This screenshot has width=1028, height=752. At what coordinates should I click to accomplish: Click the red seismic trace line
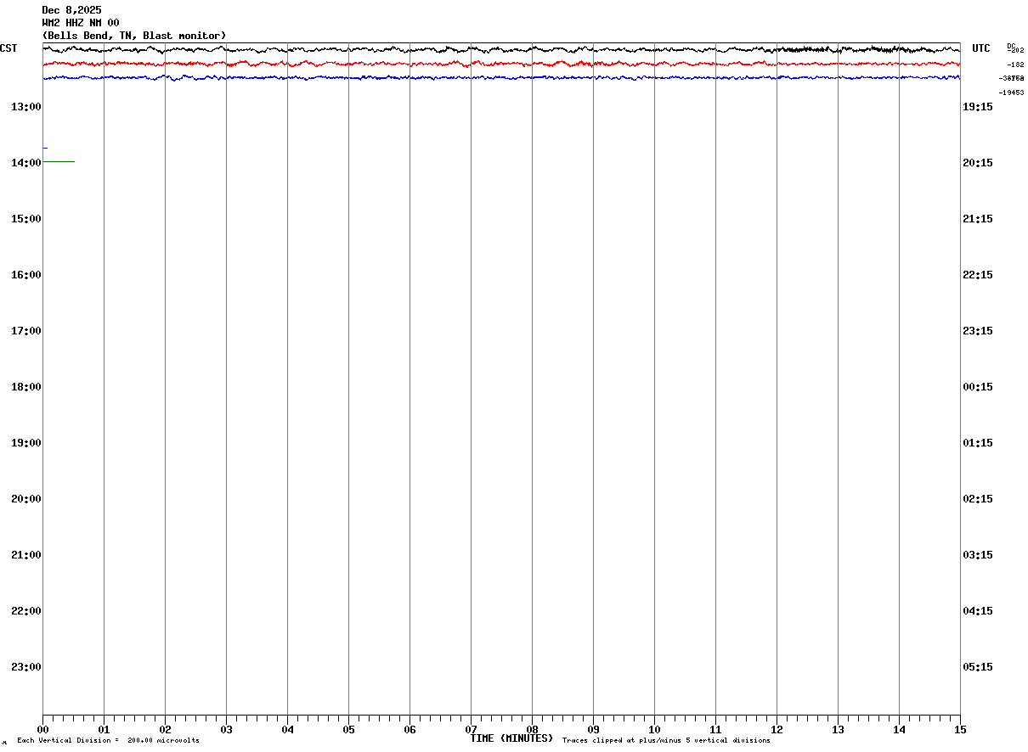pos(501,64)
